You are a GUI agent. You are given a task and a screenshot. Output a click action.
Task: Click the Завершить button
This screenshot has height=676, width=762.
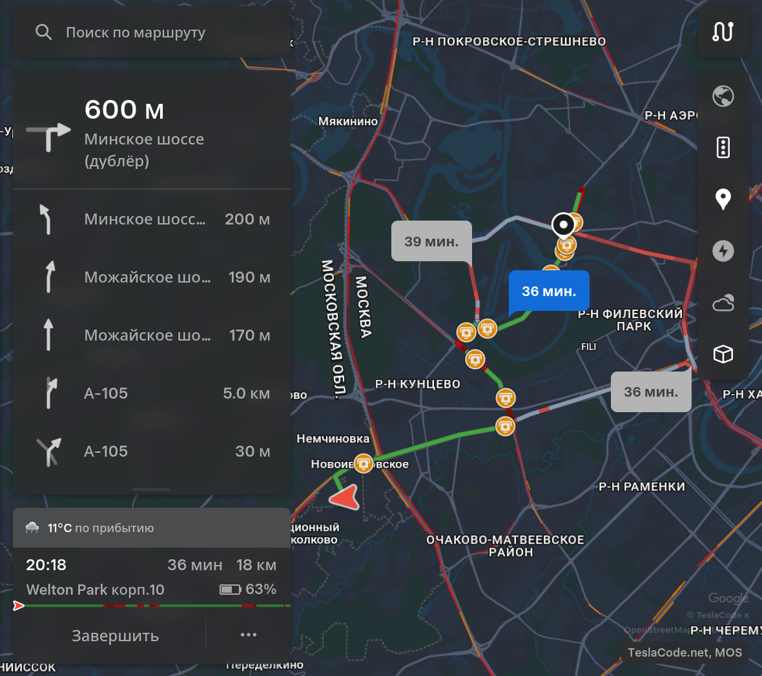pyautogui.click(x=115, y=635)
